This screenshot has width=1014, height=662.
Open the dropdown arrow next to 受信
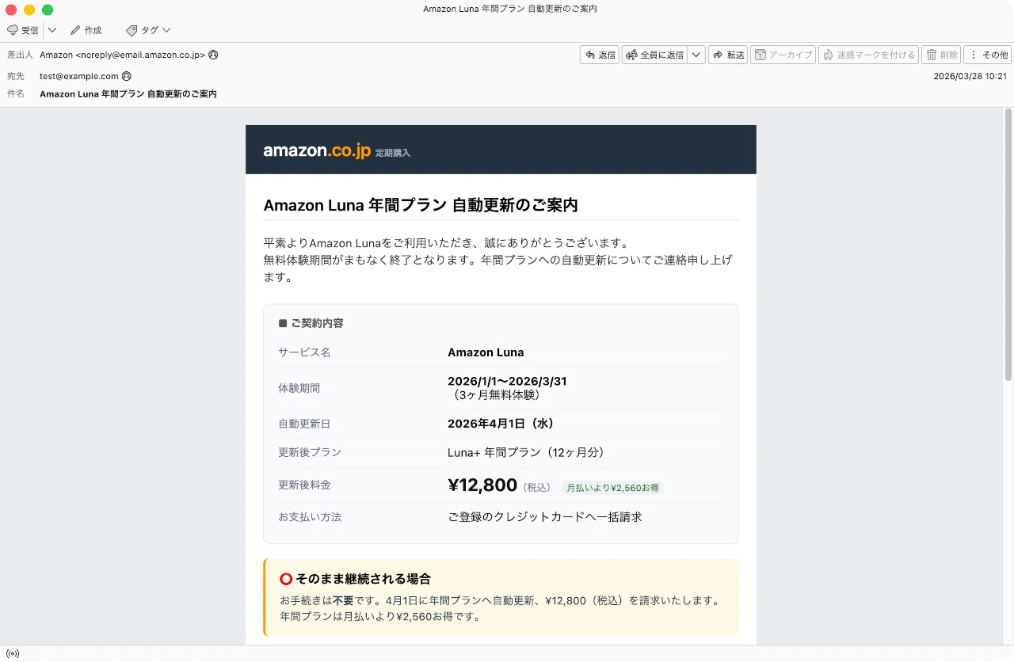pyautogui.click(x=52, y=30)
